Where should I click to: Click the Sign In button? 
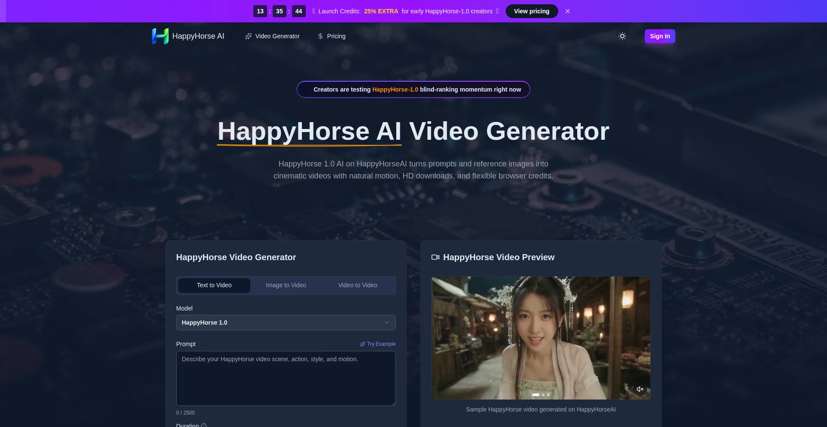(x=660, y=36)
